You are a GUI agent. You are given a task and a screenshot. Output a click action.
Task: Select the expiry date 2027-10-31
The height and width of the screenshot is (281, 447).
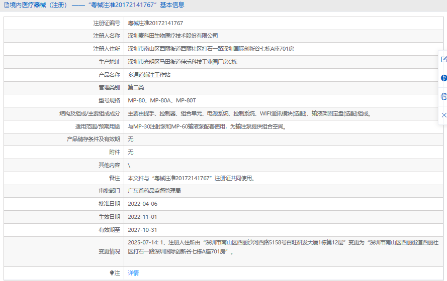pyautogui.click(x=142, y=230)
